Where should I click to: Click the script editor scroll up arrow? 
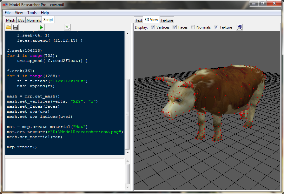point(128,34)
